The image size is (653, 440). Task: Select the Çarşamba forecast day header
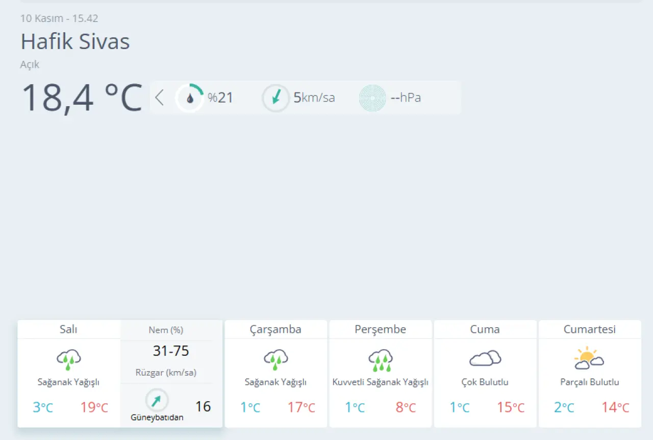276,329
